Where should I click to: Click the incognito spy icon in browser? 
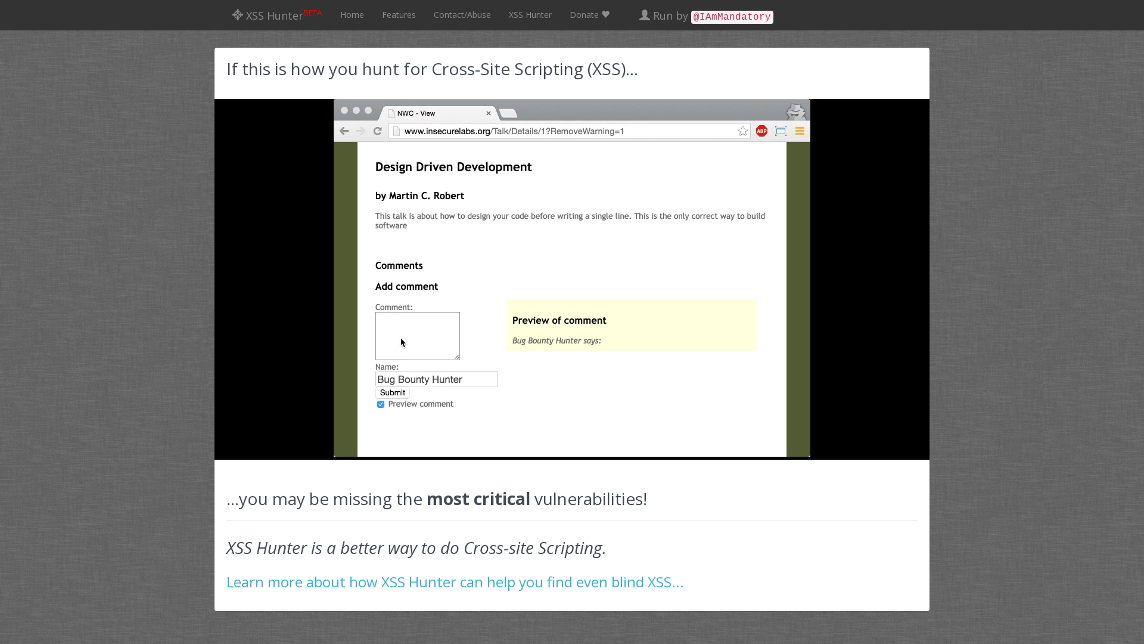796,112
